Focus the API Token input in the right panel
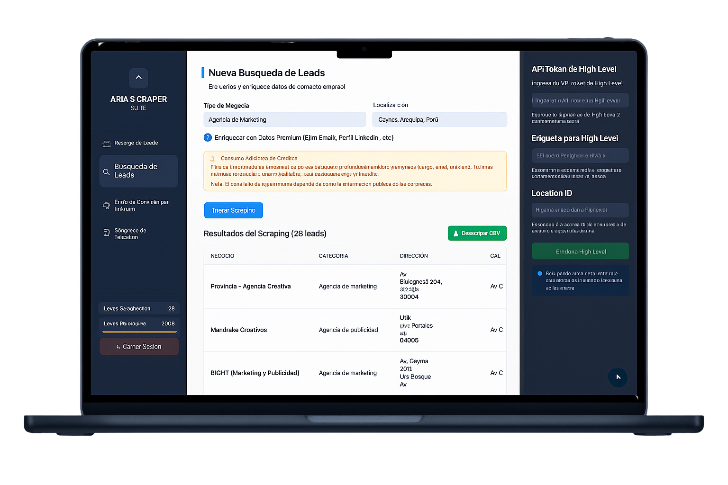The image size is (728, 485). coord(580,100)
